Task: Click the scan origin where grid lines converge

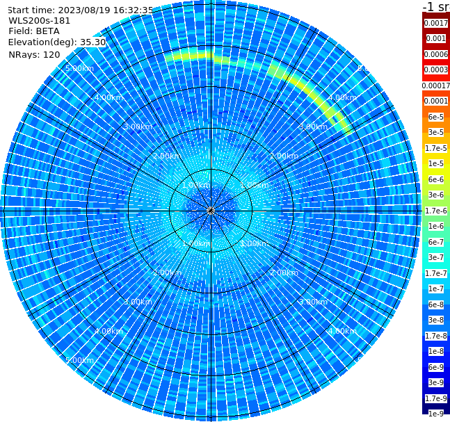Action: coord(211,211)
